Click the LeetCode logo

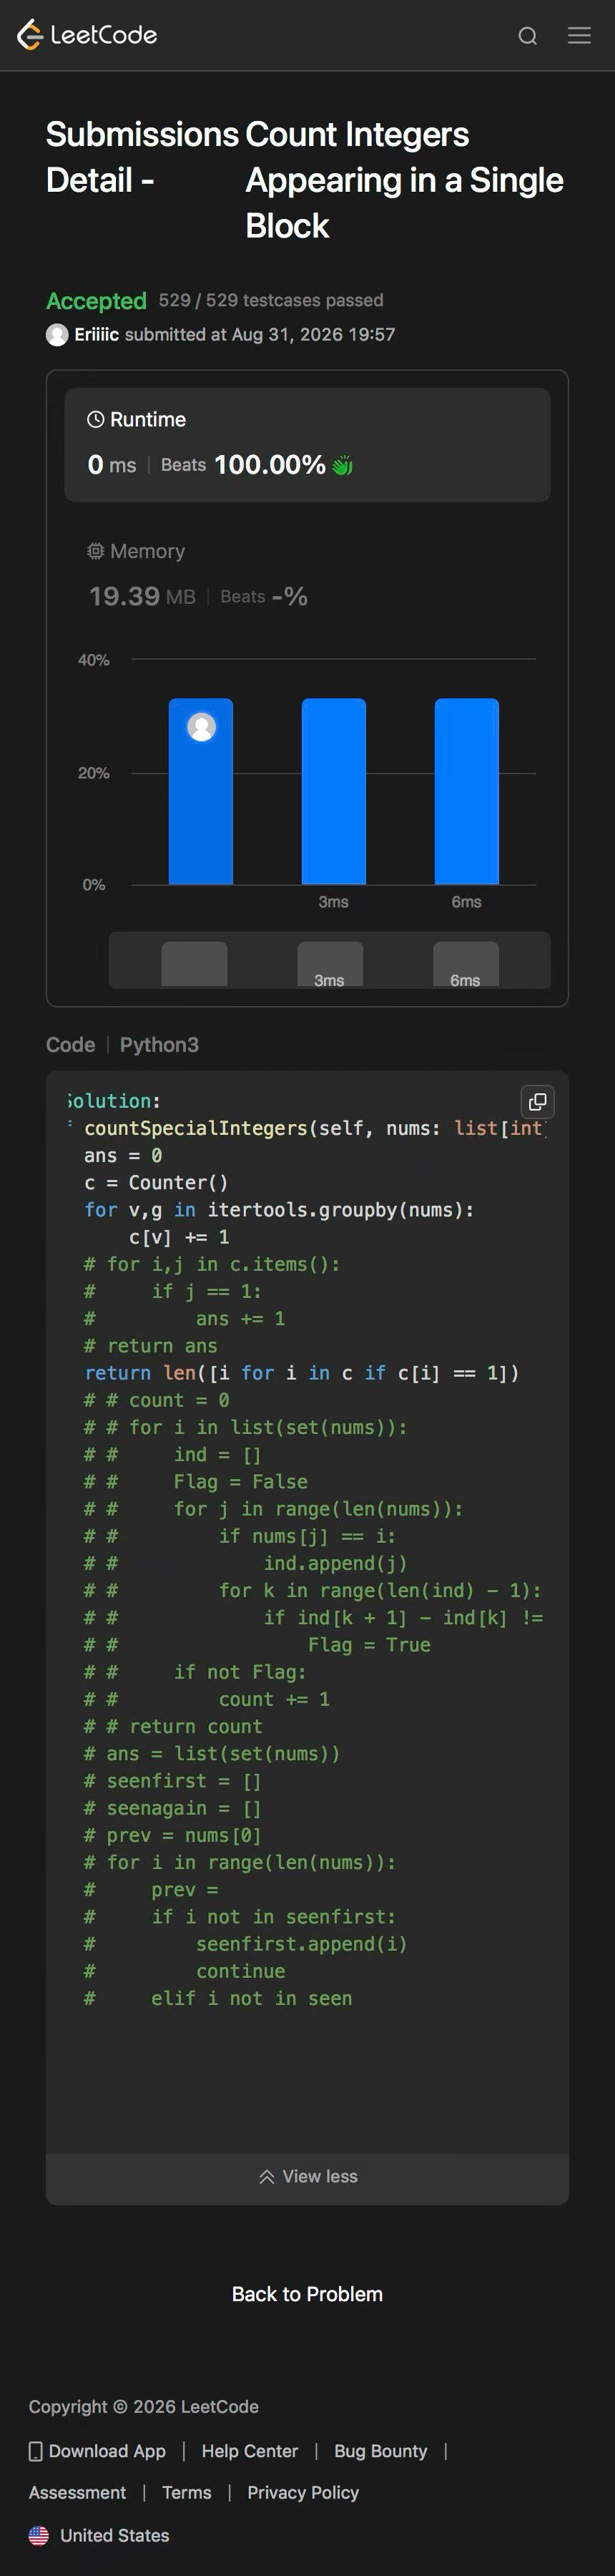pos(87,35)
